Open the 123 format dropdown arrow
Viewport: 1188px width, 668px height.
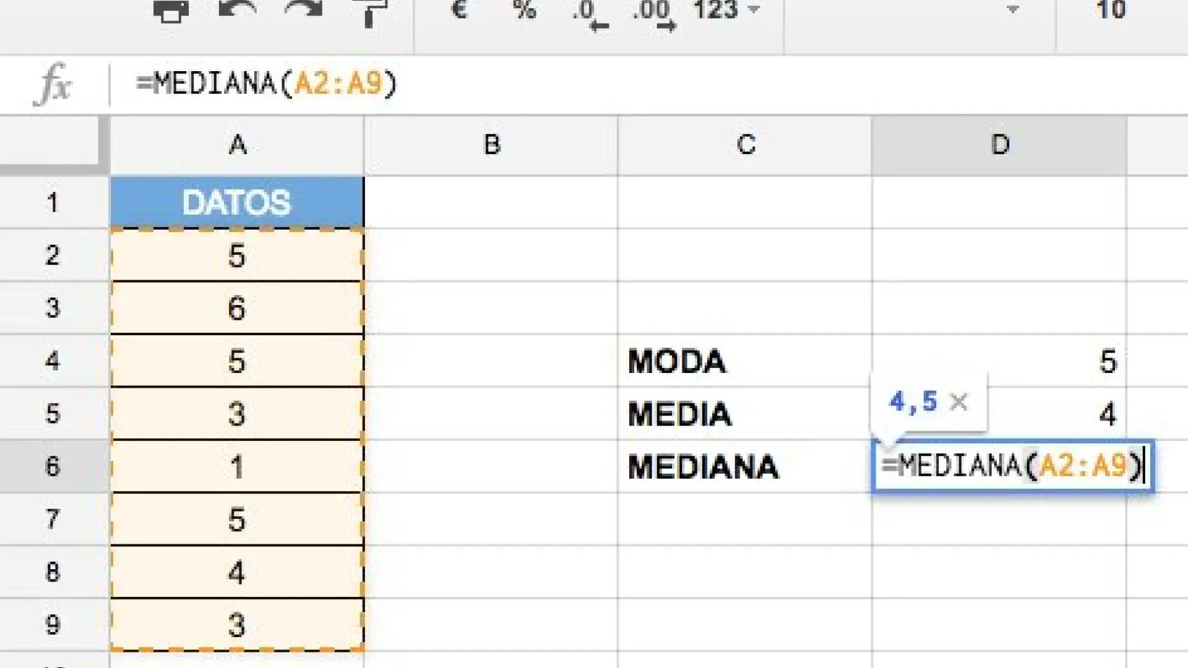pyautogui.click(x=752, y=10)
